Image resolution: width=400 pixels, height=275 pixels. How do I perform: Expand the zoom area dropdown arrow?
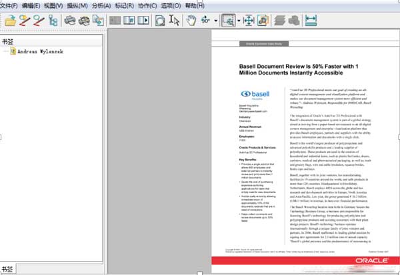239,21
